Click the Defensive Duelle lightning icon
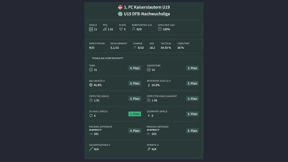 (149, 85)
